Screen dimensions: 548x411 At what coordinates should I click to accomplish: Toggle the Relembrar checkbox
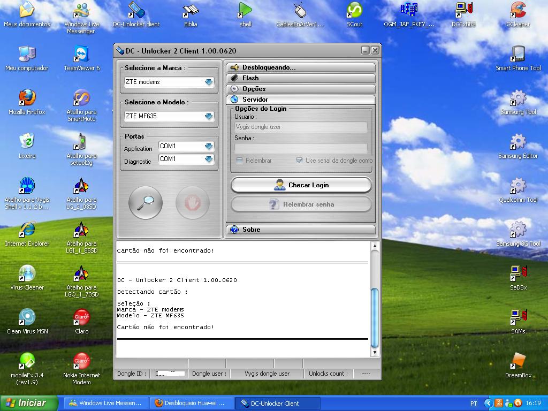point(239,161)
